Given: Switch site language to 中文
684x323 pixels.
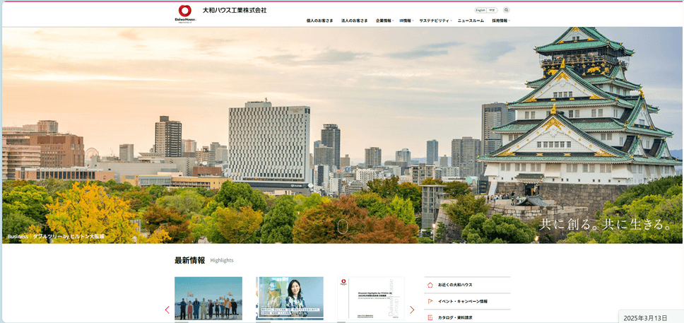Looking at the screenshot, I should coord(492,11).
